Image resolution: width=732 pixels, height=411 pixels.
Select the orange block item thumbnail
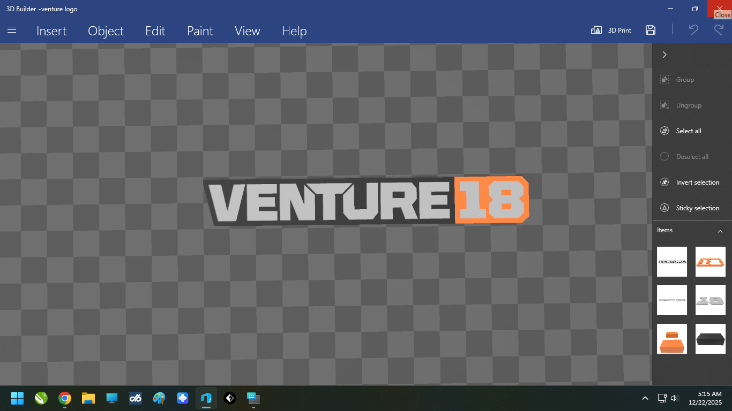[672, 339]
